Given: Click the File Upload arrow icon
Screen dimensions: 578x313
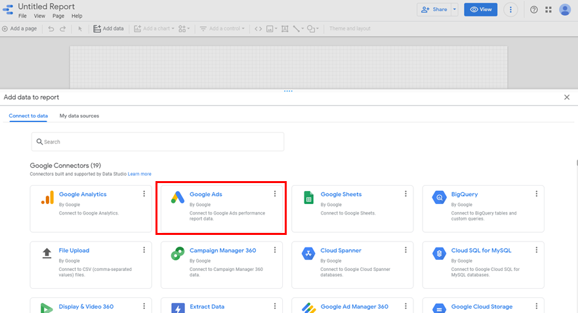Looking at the screenshot, I should (x=47, y=254).
